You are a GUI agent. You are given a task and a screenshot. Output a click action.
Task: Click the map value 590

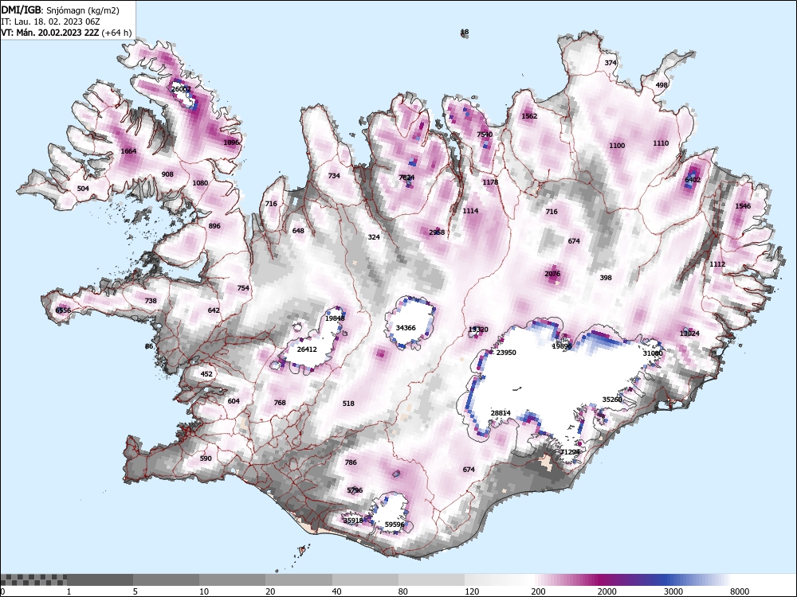click(206, 458)
